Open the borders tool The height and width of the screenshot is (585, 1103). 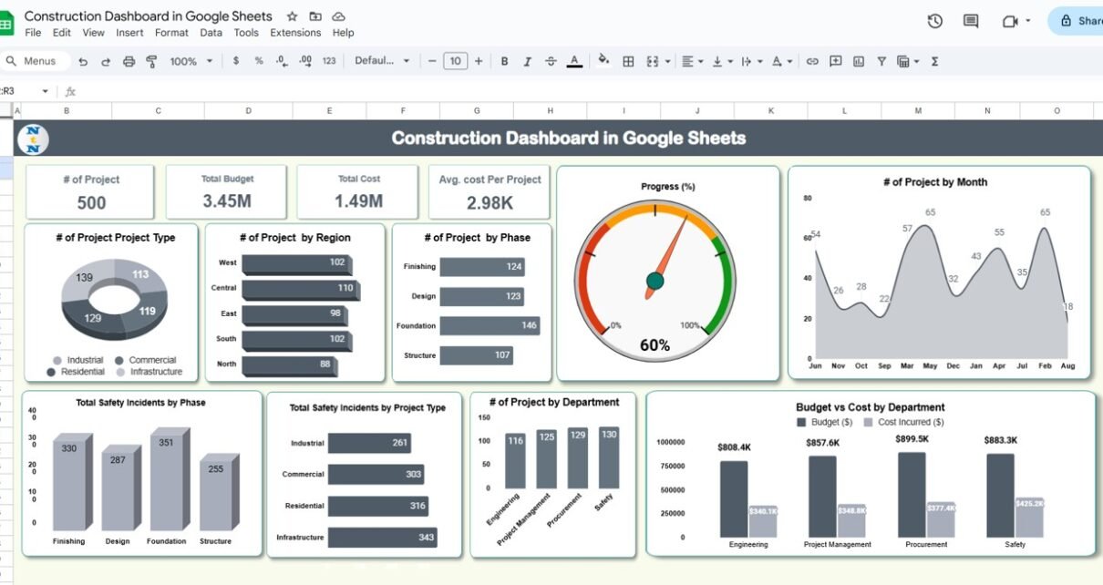pyautogui.click(x=628, y=61)
